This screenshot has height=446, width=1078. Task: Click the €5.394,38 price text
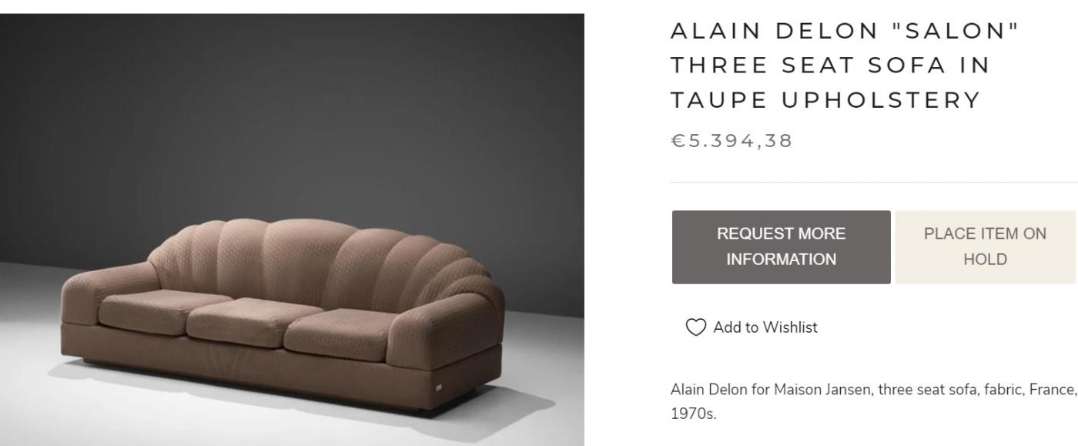731,141
